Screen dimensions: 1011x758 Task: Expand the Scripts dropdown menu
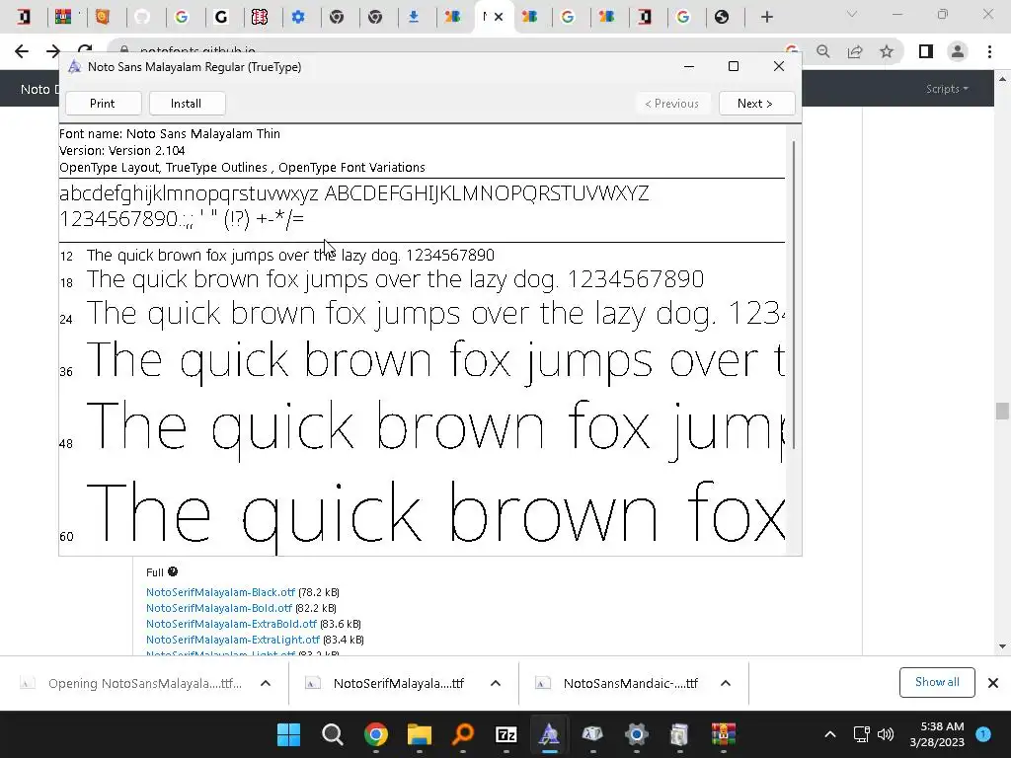tap(947, 88)
